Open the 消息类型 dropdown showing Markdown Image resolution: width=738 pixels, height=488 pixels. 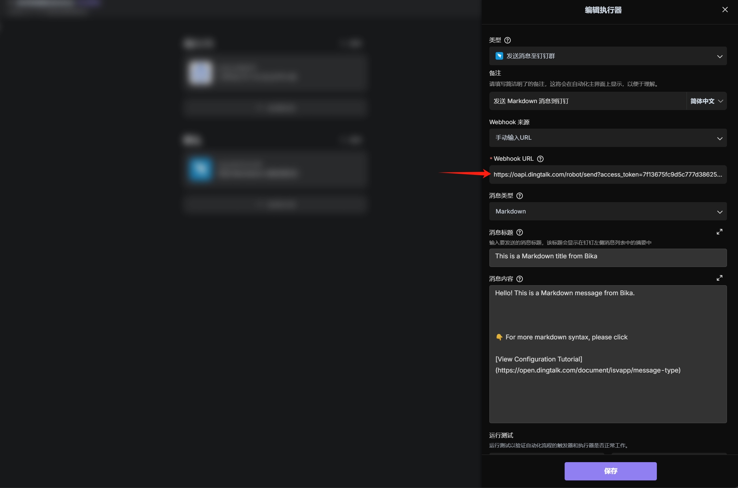pos(608,211)
